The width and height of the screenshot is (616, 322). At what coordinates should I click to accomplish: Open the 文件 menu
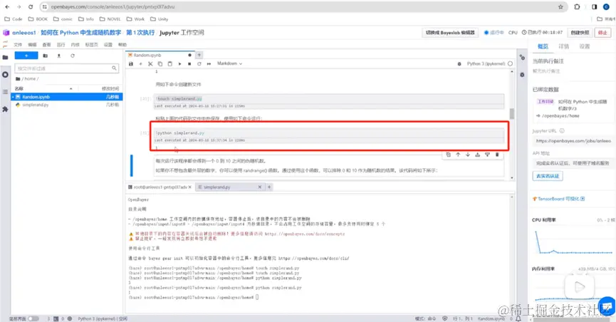[18, 45]
